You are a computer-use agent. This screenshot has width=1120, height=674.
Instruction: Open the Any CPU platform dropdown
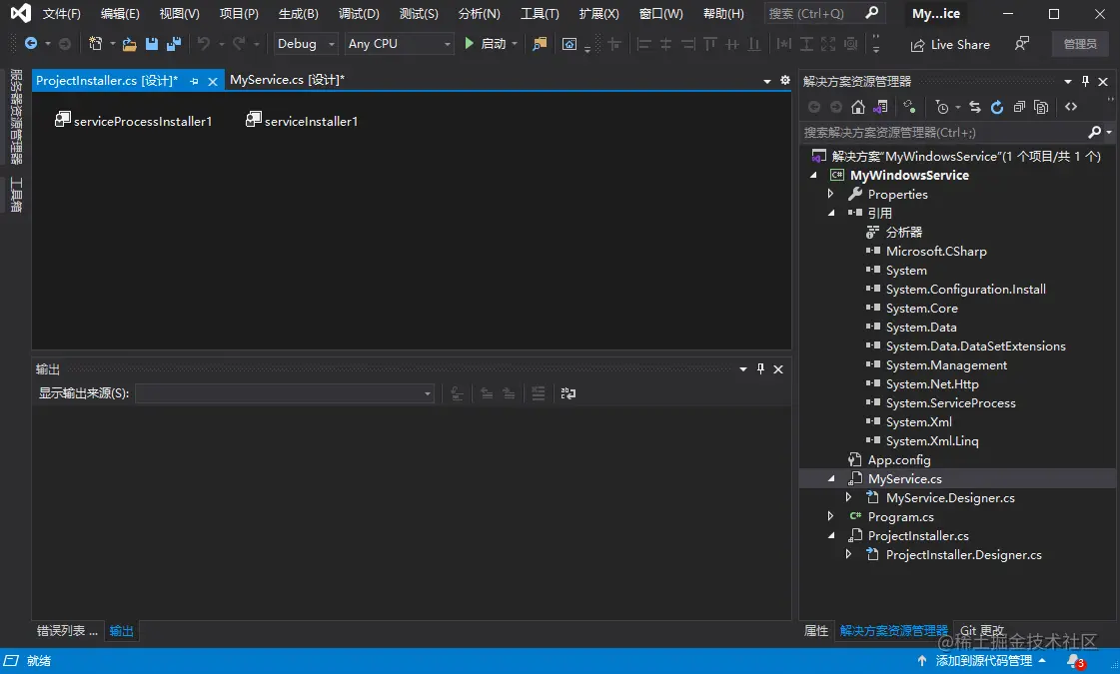click(399, 44)
